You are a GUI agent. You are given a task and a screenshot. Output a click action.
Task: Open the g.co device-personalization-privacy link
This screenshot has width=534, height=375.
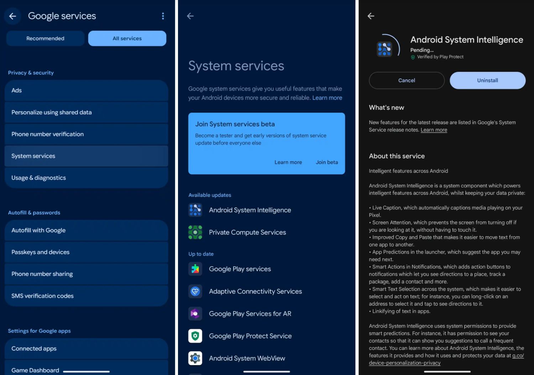tap(405, 363)
